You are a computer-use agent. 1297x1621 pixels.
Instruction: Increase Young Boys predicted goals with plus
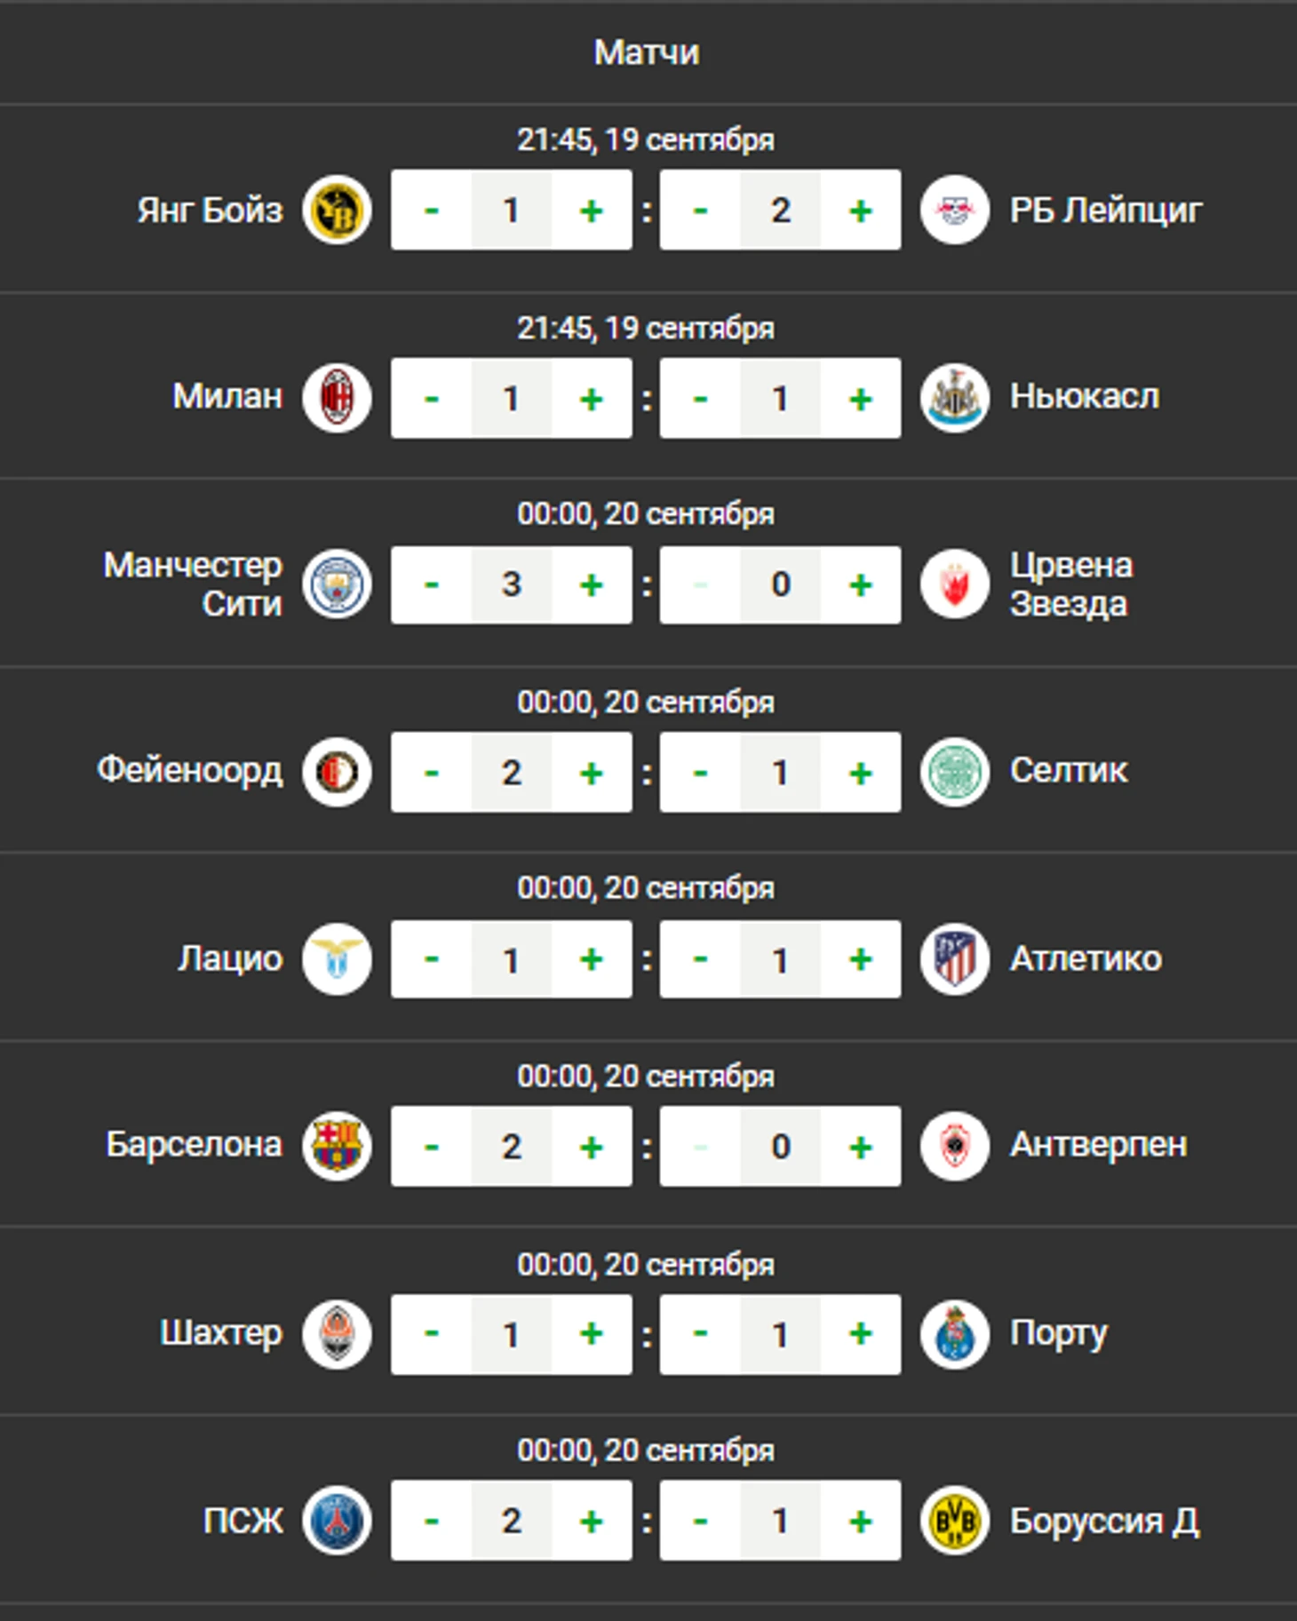592,211
